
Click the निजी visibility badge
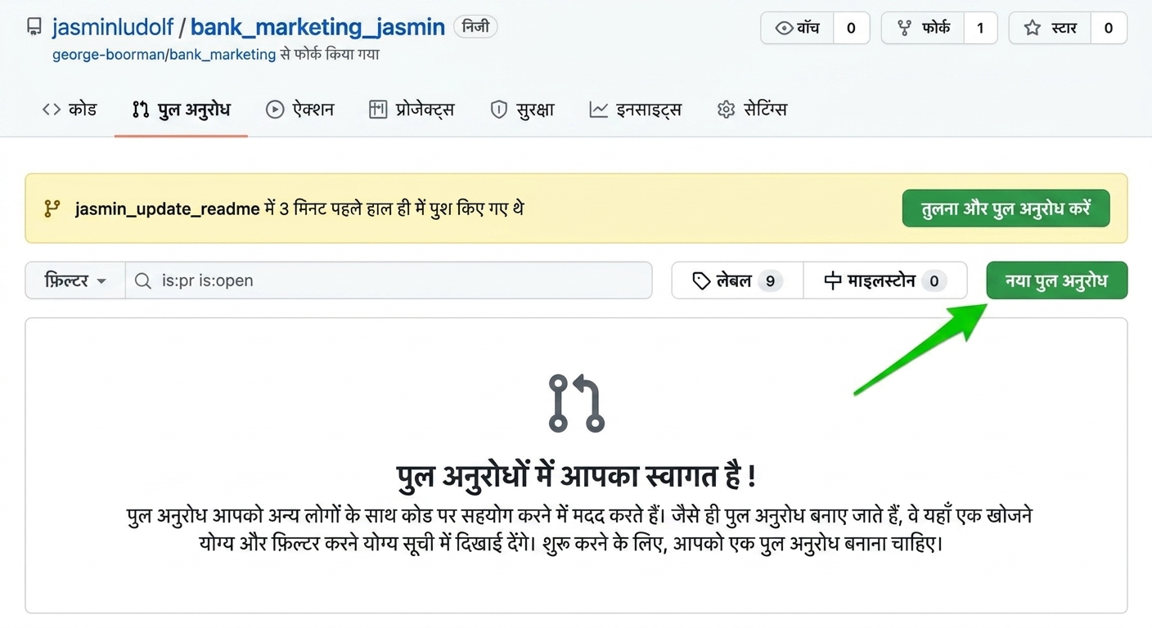point(475,27)
